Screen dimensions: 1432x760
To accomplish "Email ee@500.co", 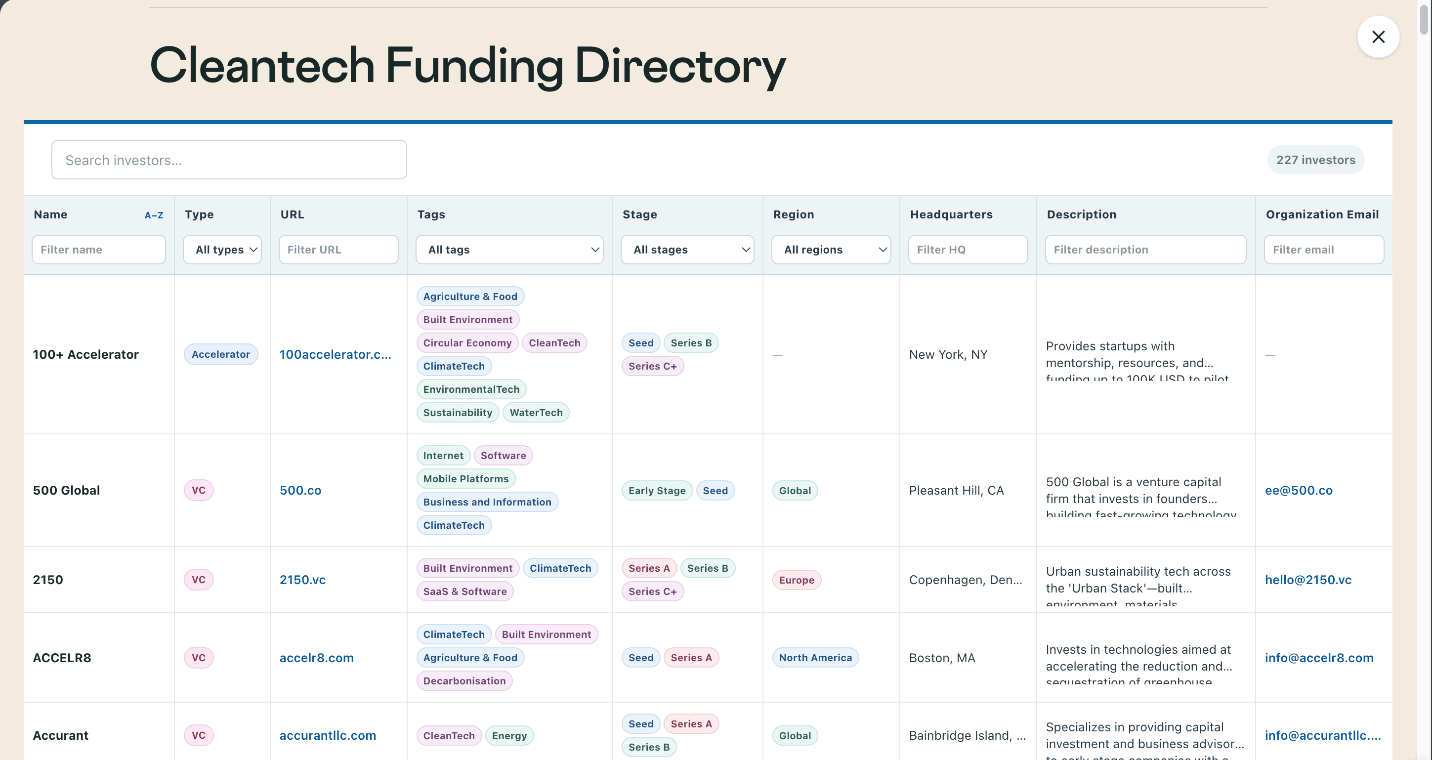I will pos(1299,490).
